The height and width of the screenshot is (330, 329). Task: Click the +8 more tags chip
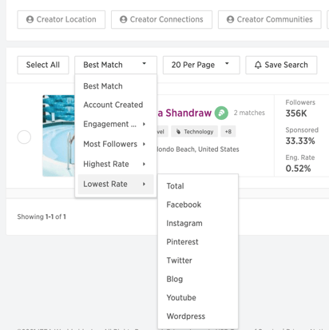tap(228, 132)
